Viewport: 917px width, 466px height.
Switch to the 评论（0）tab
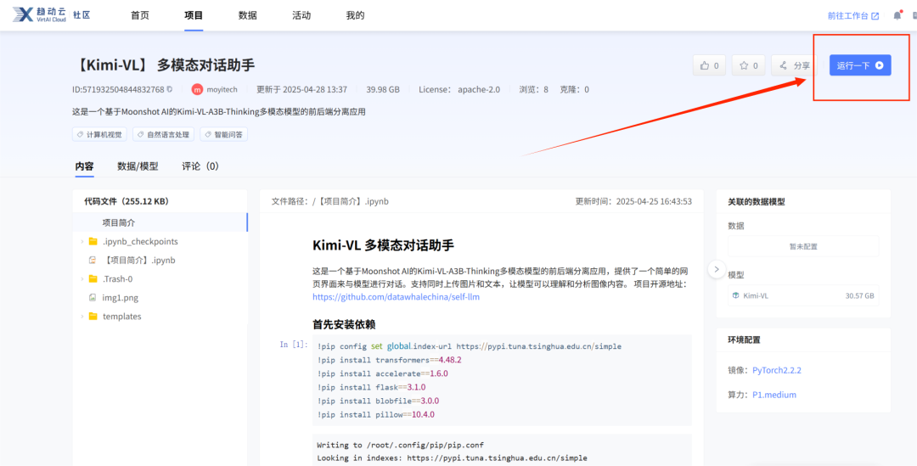pos(200,166)
